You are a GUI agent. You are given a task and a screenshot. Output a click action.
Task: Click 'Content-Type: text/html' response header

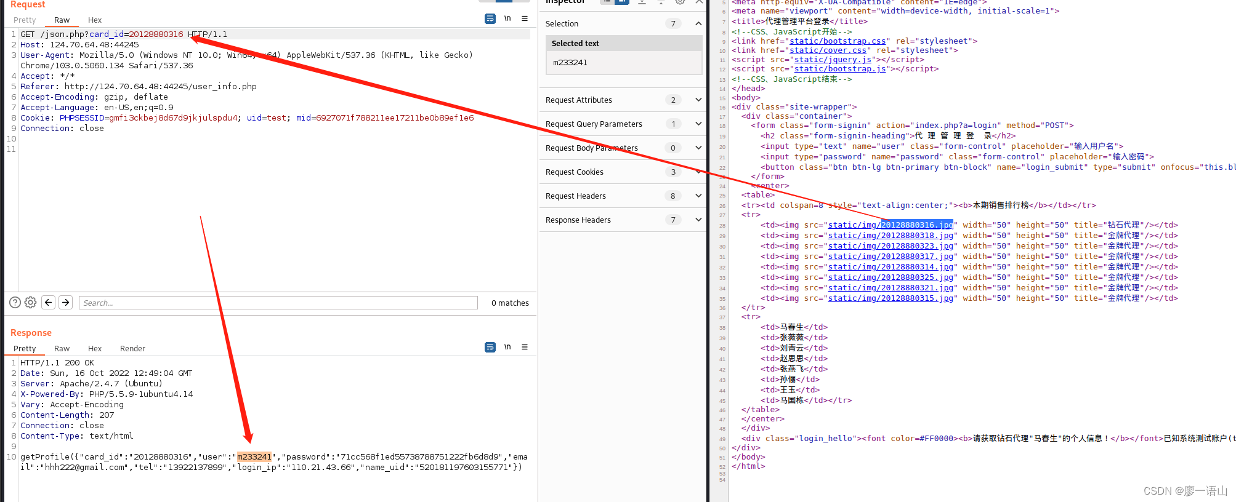tap(77, 436)
